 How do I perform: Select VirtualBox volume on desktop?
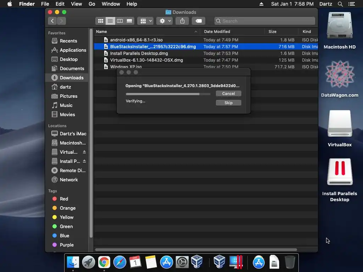pyautogui.click(x=340, y=129)
